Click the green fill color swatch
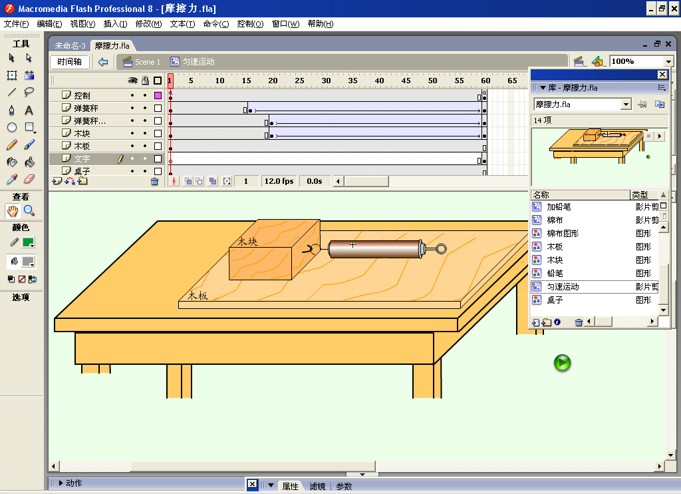This screenshot has height=494, width=681. [27, 242]
